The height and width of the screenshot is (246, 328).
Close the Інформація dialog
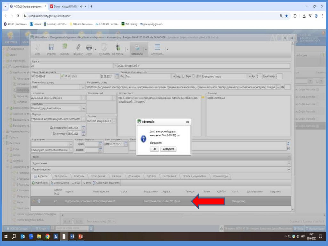[x=187, y=122]
